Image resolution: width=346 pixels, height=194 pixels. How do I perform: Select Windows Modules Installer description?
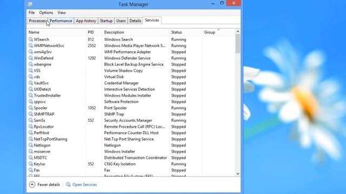click(x=128, y=95)
